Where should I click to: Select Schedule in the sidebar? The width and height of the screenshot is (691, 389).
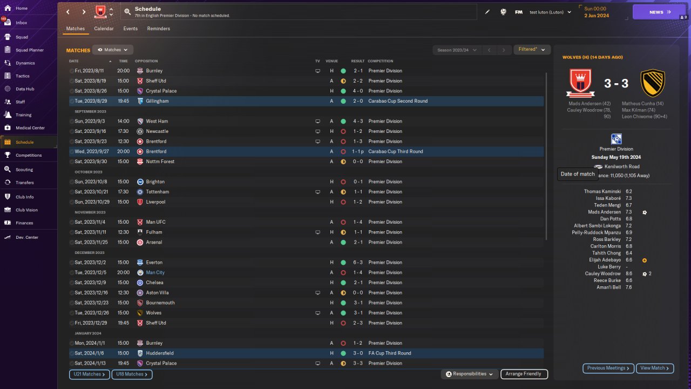pos(29,142)
